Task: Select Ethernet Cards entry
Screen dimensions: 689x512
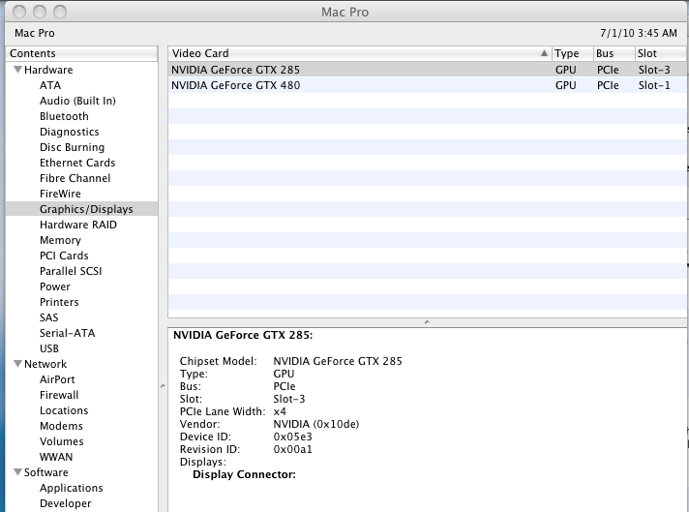Action: (77, 163)
